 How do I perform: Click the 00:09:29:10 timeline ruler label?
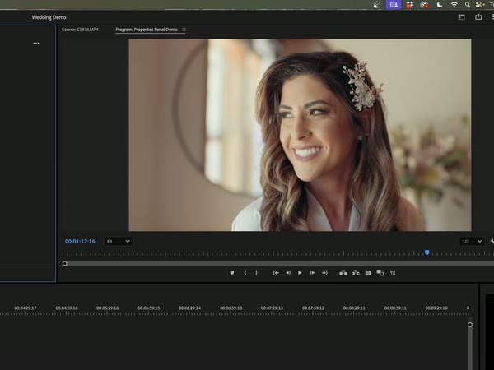tap(436, 308)
